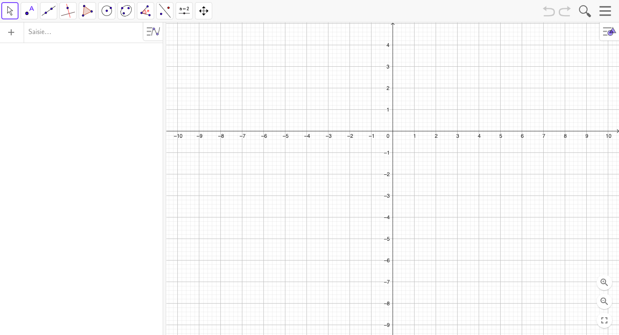Activate the Circle with center tool
The width and height of the screenshot is (619, 335).
107,11
